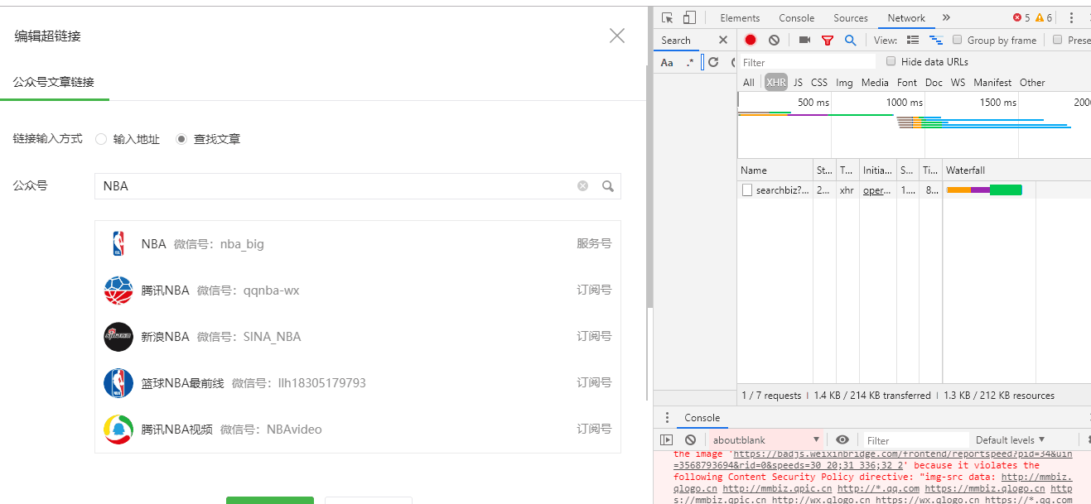This screenshot has height=504, width=1091.
Task: Filter requests by XHR
Action: [776, 83]
